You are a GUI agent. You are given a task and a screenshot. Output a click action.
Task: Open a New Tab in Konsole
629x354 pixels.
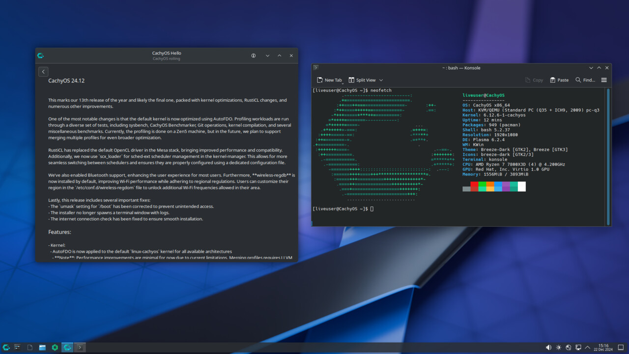point(329,80)
